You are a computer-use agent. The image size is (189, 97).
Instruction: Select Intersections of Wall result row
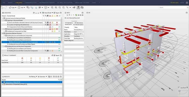[32, 82]
